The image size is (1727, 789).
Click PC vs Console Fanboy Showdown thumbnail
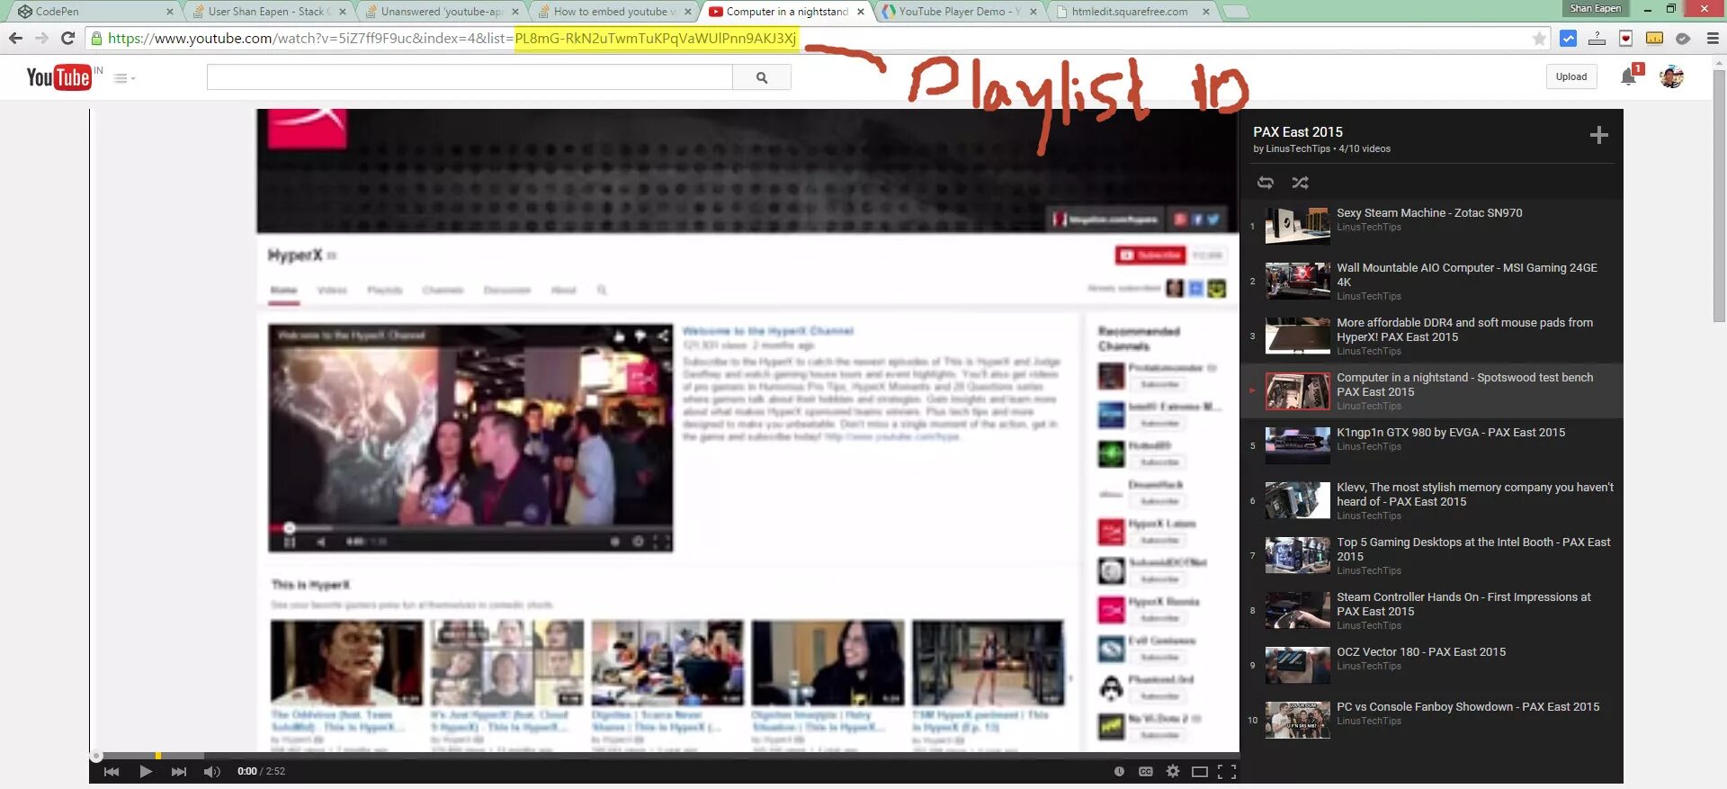[1297, 720]
